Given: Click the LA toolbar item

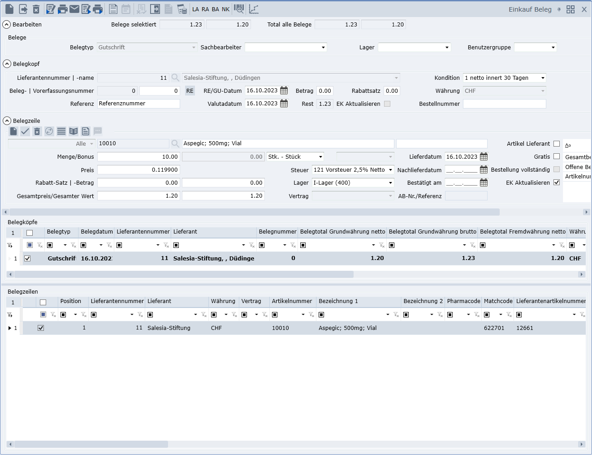Looking at the screenshot, I should [x=195, y=9].
